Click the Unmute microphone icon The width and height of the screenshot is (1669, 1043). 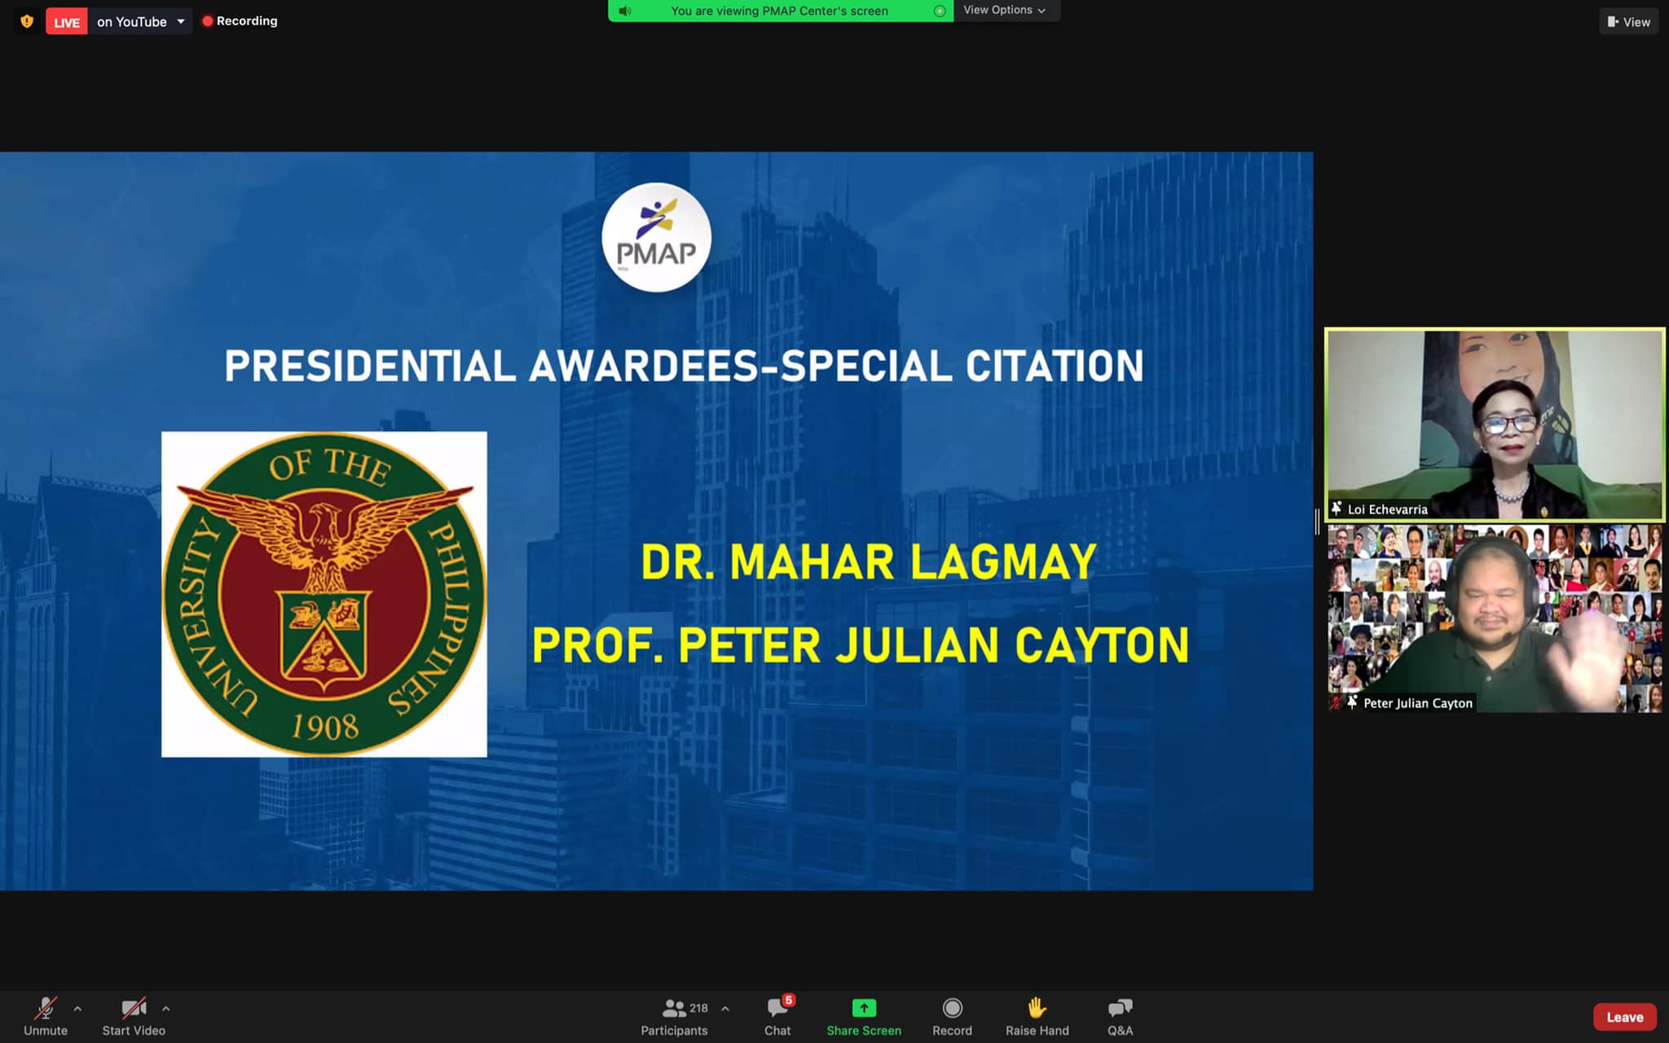[x=46, y=1009]
